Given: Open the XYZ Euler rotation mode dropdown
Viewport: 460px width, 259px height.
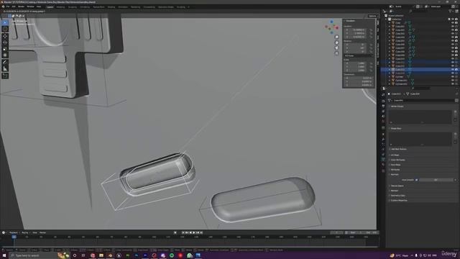Looking at the screenshot, I should pyautogui.click(x=359, y=55).
